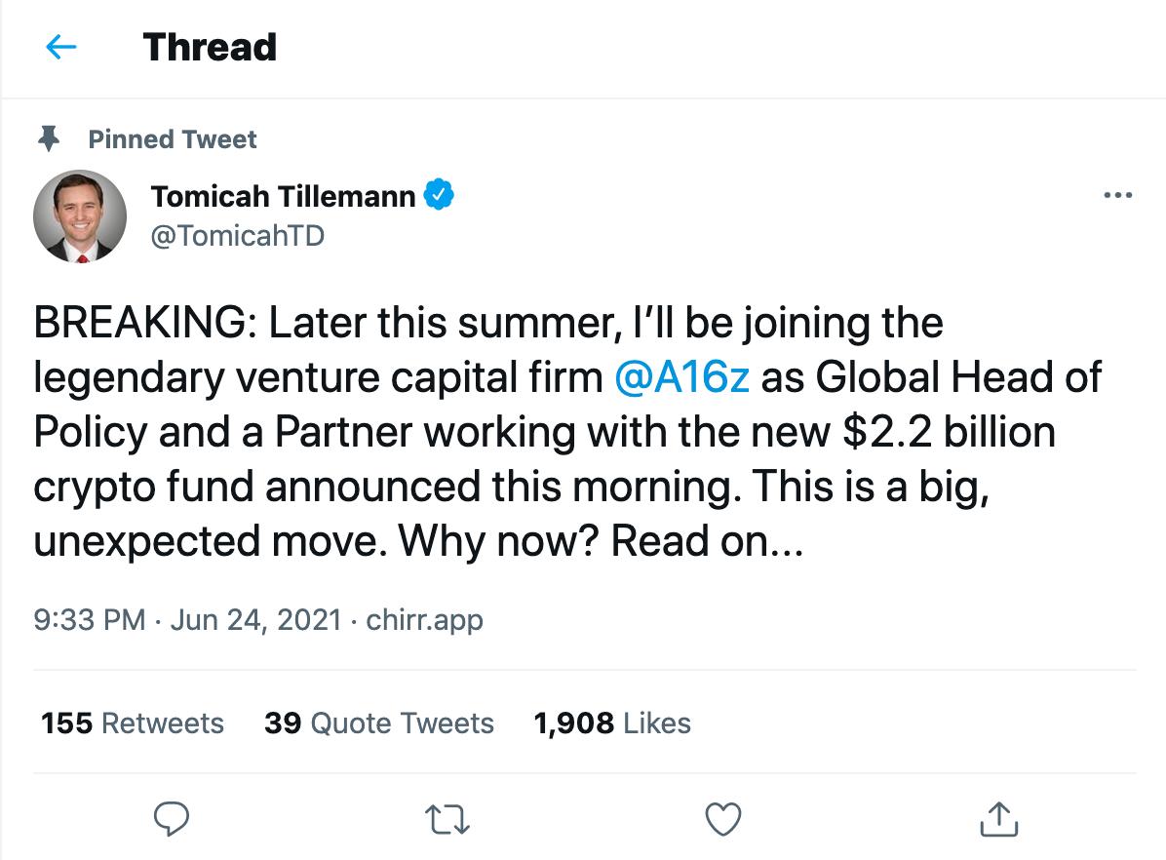Click the blue verified badge
1166x860 pixels.
440,196
